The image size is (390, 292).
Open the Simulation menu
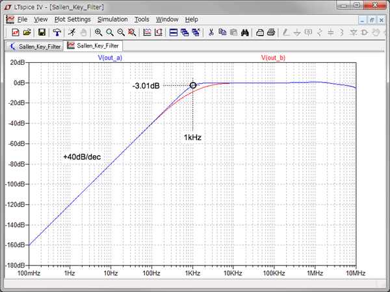tap(112, 19)
